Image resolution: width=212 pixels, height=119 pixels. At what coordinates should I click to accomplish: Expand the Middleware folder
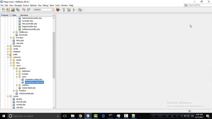[x=14, y=32]
